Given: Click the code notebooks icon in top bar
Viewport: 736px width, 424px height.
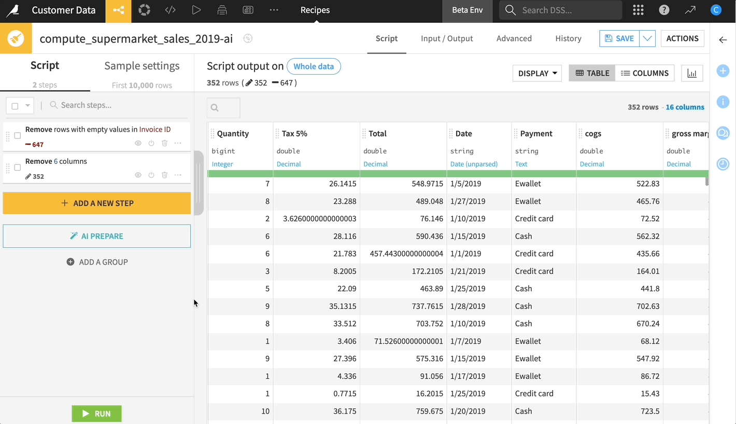Looking at the screenshot, I should (x=170, y=10).
